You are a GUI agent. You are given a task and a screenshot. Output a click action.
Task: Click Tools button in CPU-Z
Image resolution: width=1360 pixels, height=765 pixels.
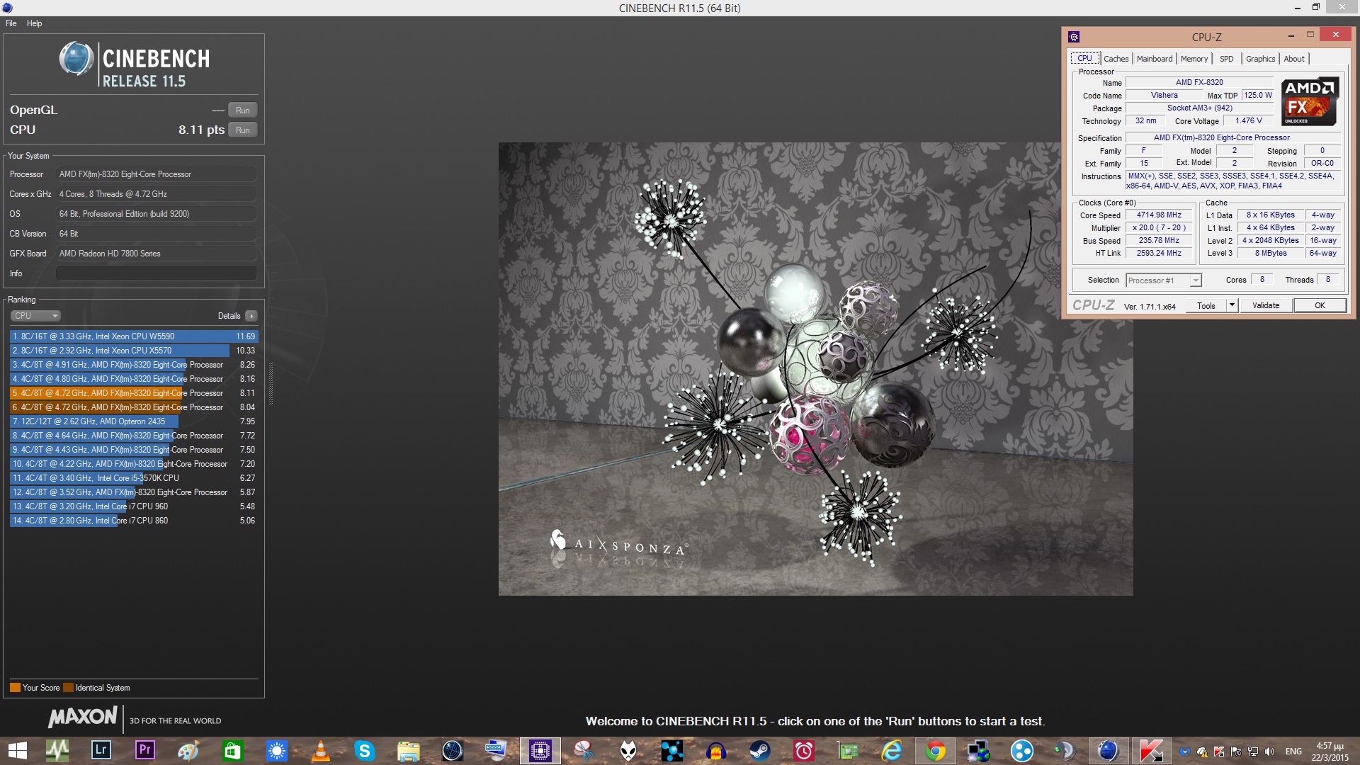coord(1206,306)
